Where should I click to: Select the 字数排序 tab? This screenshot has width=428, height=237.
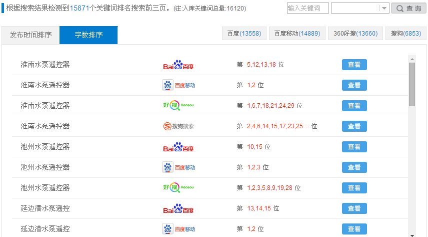(x=88, y=35)
